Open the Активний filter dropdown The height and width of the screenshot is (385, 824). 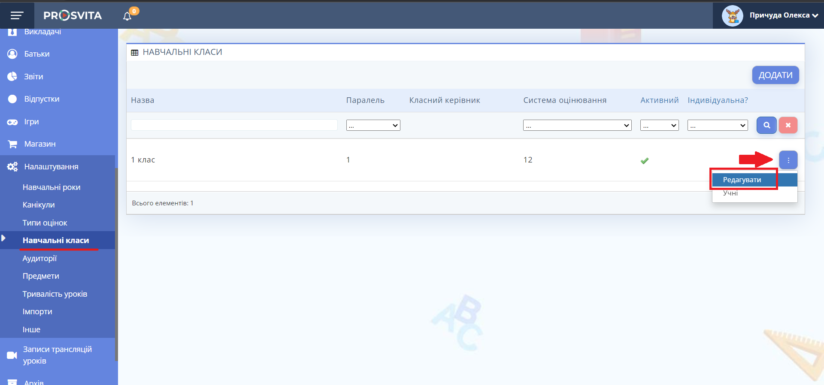(x=659, y=125)
